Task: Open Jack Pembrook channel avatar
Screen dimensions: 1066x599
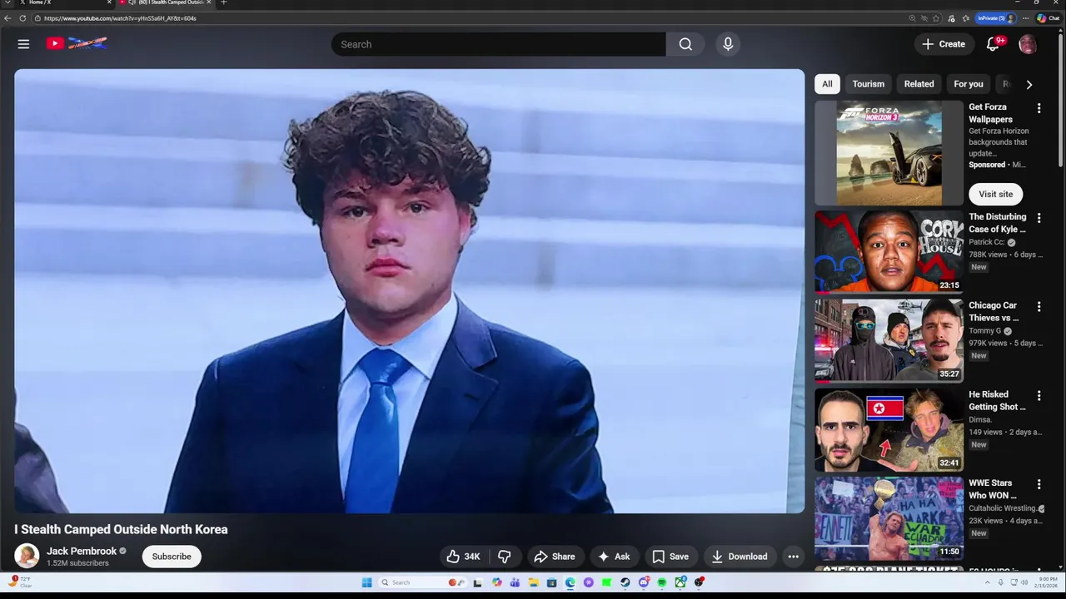Action: click(x=27, y=556)
